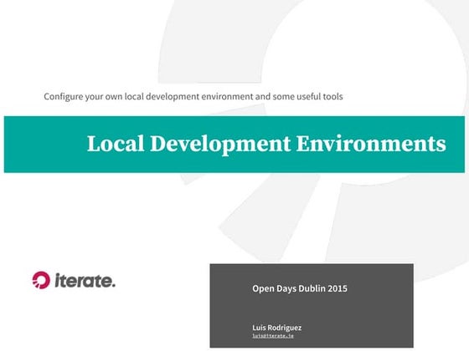Click the phrase "local development" in the subtitle
The image size is (469, 351).
pyautogui.click(x=162, y=96)
